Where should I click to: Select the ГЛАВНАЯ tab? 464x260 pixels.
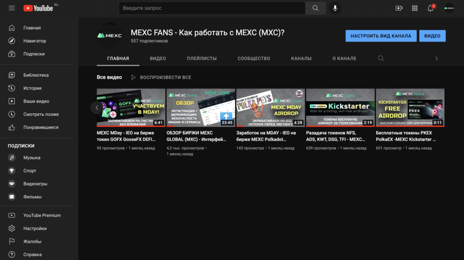(x=118, y=58)
